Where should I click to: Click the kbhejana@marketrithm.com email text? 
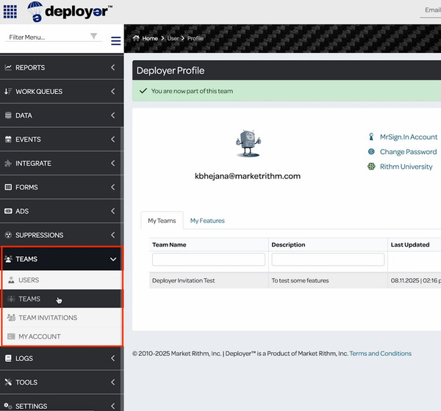(x=248, y=176)
